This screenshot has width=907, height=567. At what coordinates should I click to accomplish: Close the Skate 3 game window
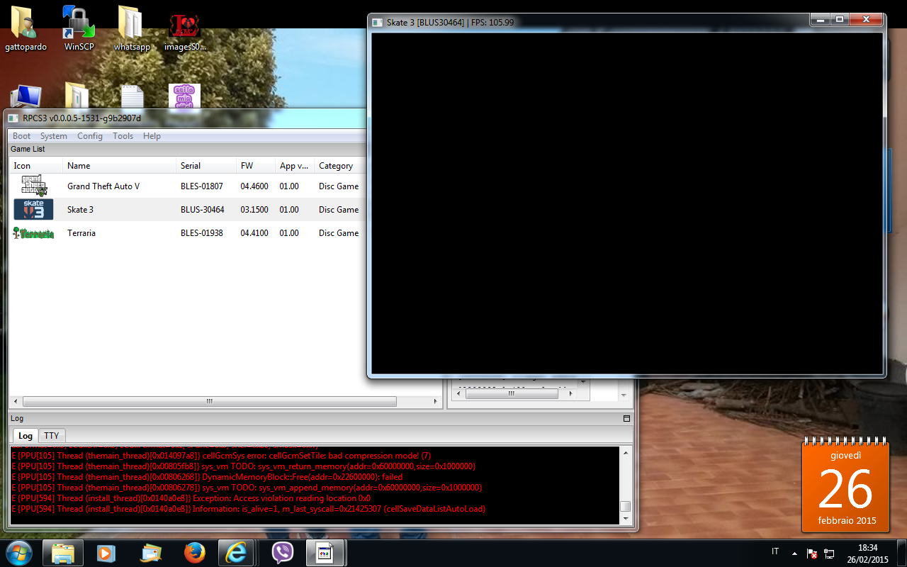coord(866,20)
